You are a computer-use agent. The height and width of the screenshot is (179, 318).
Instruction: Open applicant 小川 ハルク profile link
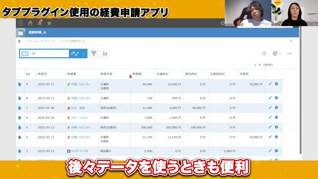79,117
